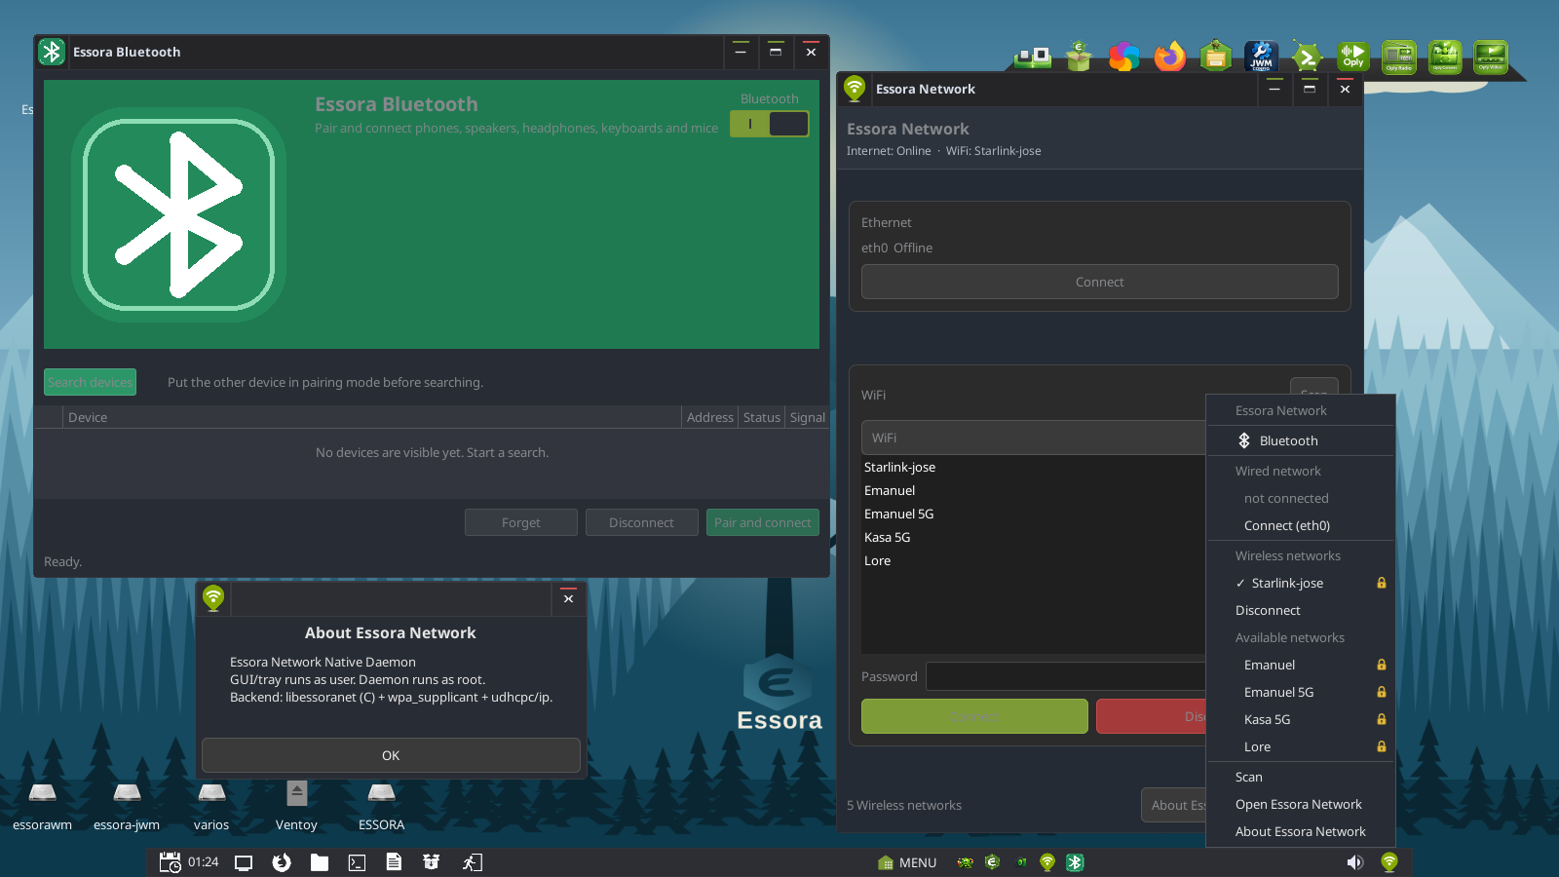Select Emanuel in the network window list

1033,490
